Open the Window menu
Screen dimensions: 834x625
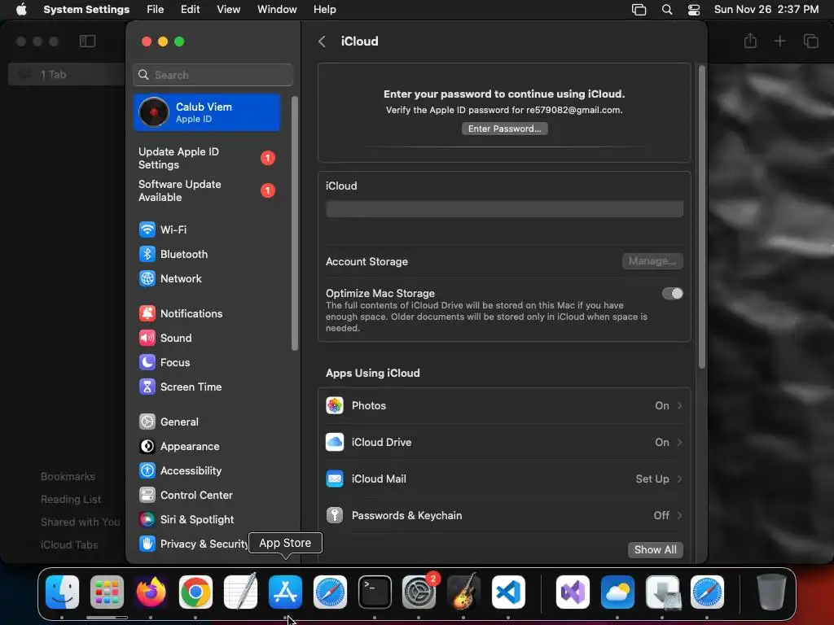(x=277, y=10)
